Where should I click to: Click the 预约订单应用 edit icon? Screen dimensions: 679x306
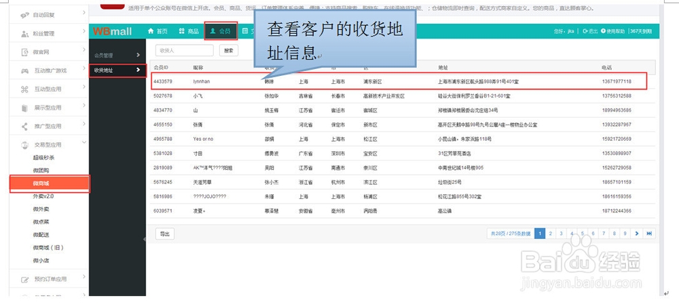coord(25,280)
